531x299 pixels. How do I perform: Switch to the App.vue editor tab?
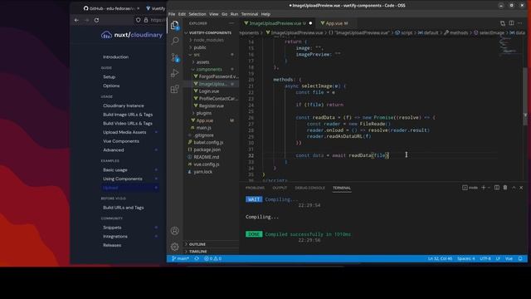pos(334,23)
